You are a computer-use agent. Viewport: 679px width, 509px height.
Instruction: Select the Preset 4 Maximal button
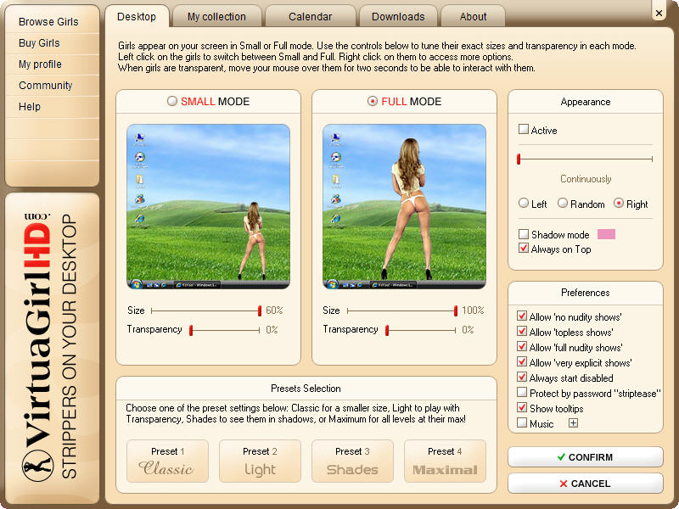tap(445, 461)
